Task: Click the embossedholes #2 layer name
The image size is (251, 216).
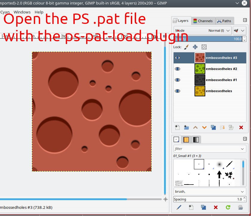Action: (x=221, y=69)
